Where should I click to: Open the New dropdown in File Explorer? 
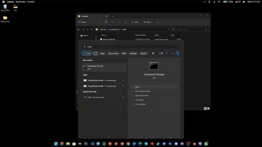(83, 22)
